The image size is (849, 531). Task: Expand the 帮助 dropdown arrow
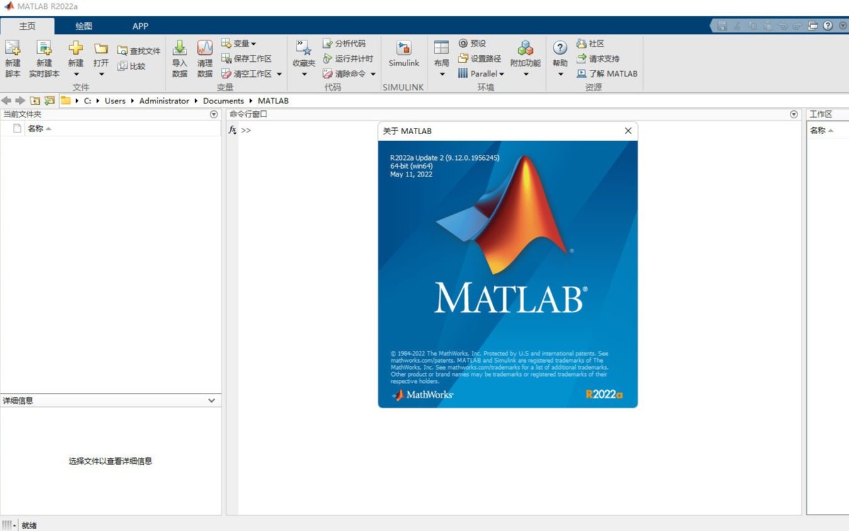[x=561, y=74]
